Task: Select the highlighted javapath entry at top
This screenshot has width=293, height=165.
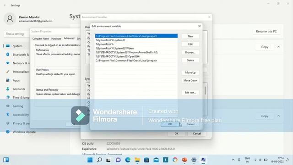Action: point(136,36)
